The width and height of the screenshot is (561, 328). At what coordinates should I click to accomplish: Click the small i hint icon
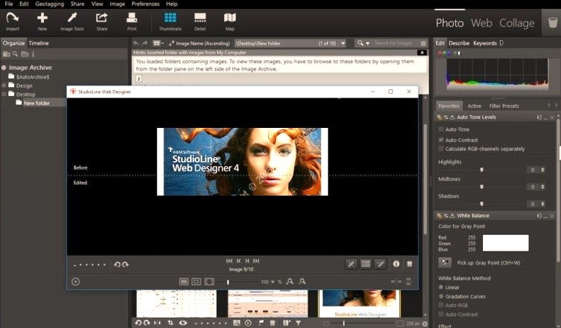coord(139,78)
